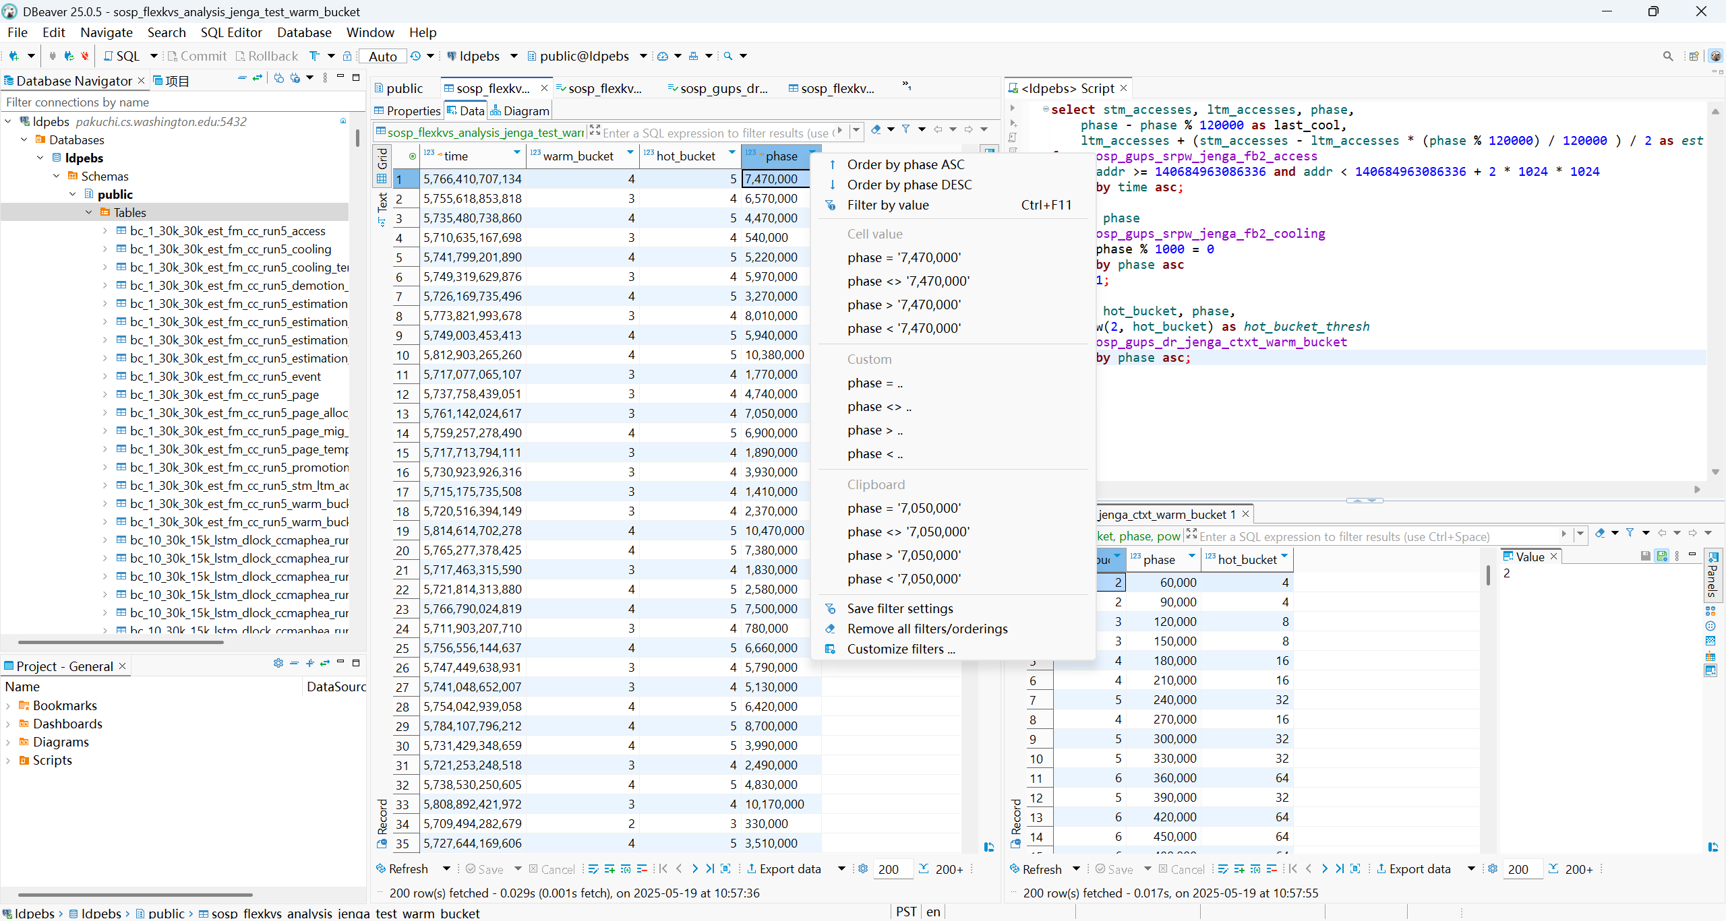Open the SQL Editor menu
The height and width of the screenshot is (921, 1726).
click(x=231, y=32)
